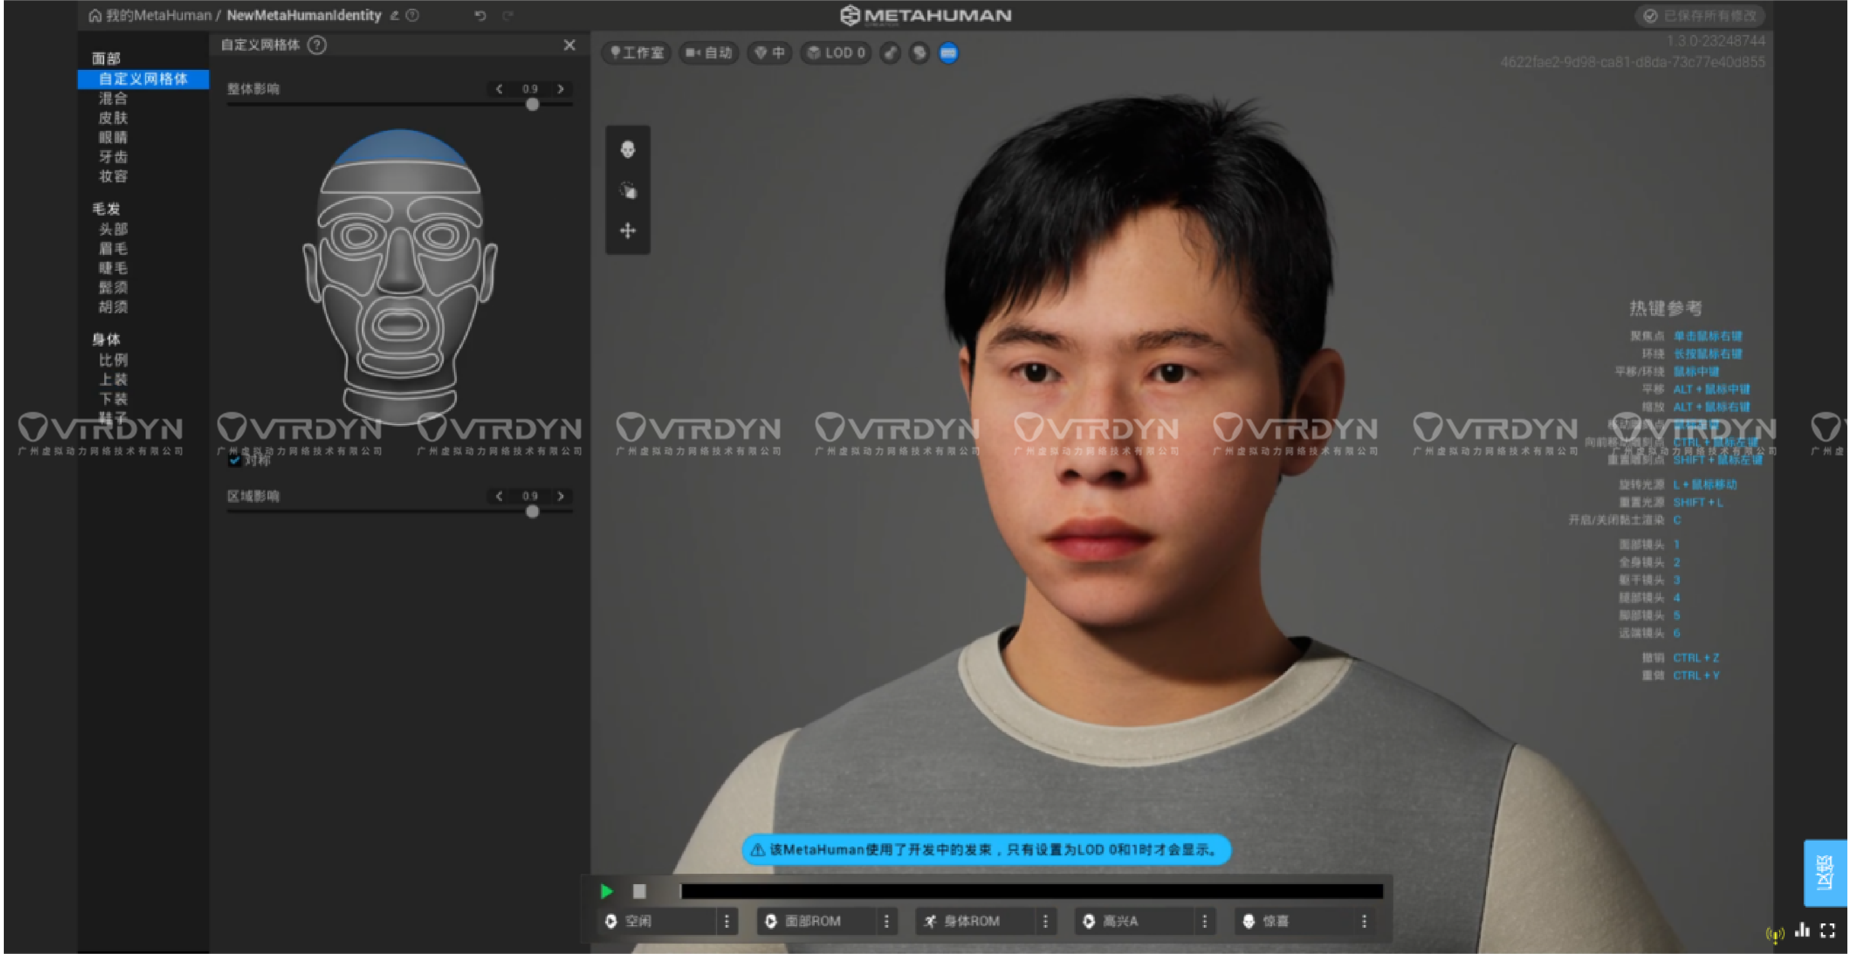The width and height of the screenshot is (1855, 954).
Task: Open the 比例 body proportions section
Action: click(x=113, y=359)
